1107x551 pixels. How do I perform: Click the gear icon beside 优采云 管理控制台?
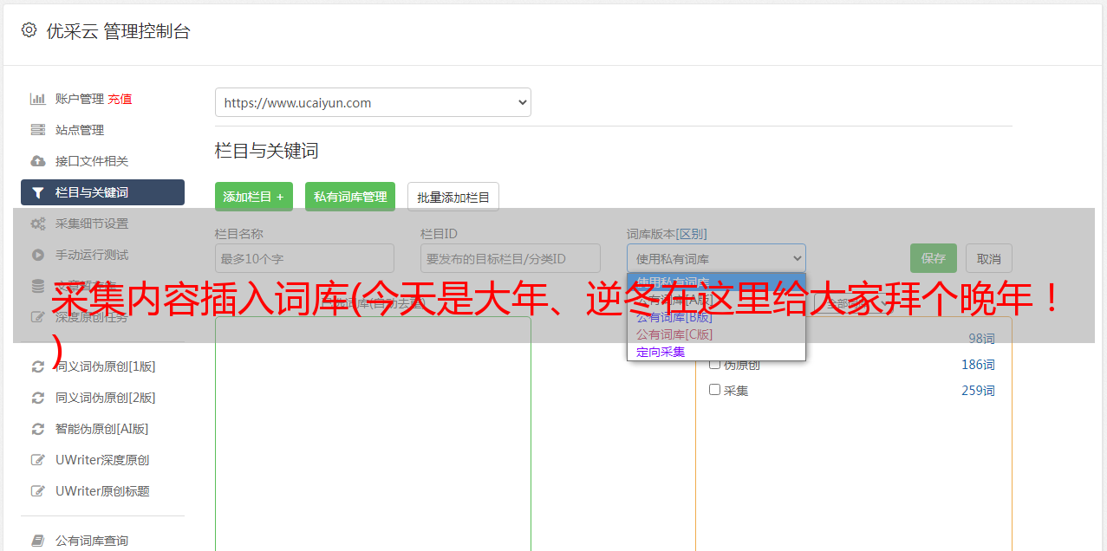[29, 30]
